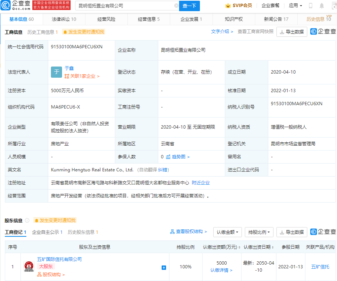Image resolution: width=337 pixels, height=281 pixels.
Task: Click the 附近企业 link
Action: (x=201, y=183)
